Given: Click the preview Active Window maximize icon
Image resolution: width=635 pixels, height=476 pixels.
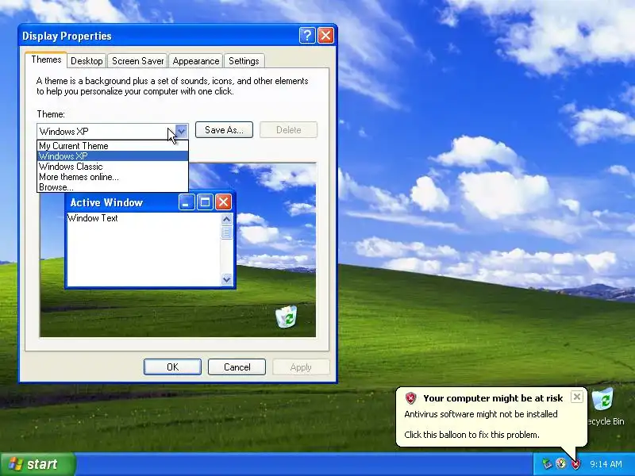Looking at the screenshot, I should point(205,202).
